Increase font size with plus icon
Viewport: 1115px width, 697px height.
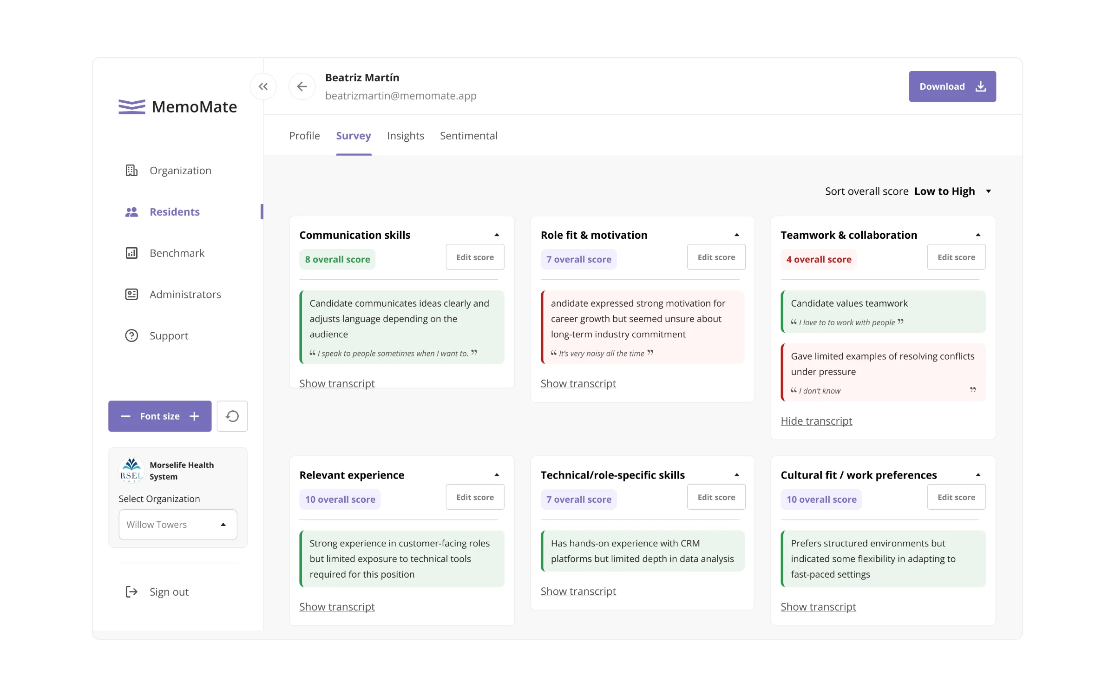point(194,416)
